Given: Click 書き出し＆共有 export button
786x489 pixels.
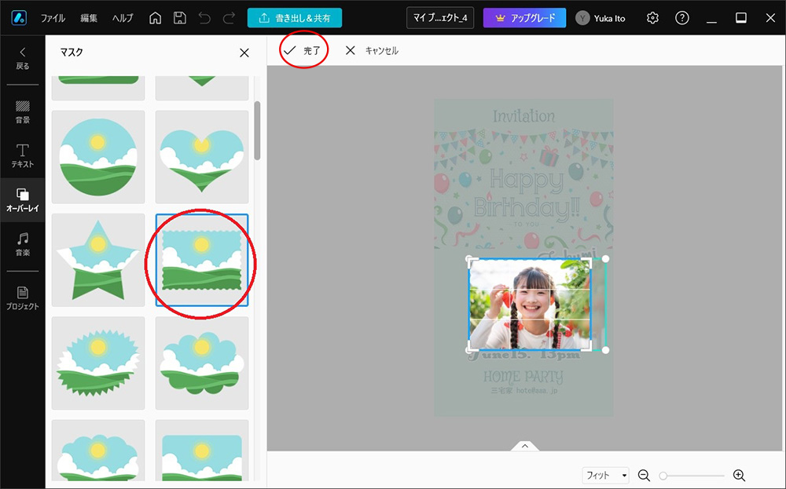Looking at the screenshot, I should [x=295, y=18].
